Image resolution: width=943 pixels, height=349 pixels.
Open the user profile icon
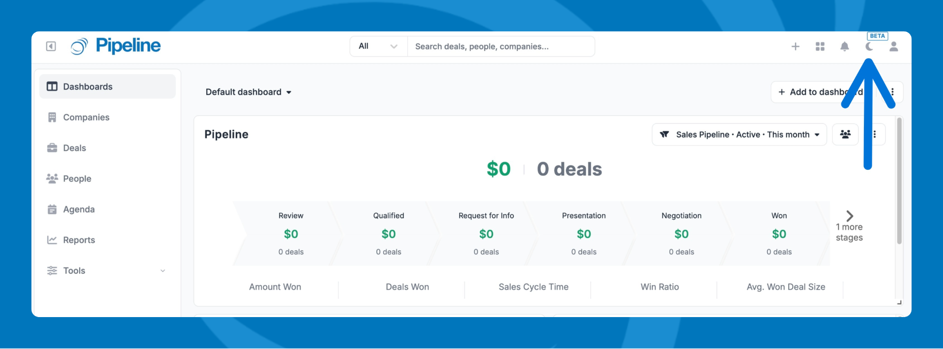point(894,47)
